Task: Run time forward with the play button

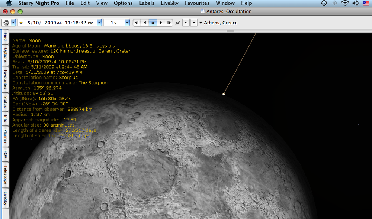Action: click(161, 22)
